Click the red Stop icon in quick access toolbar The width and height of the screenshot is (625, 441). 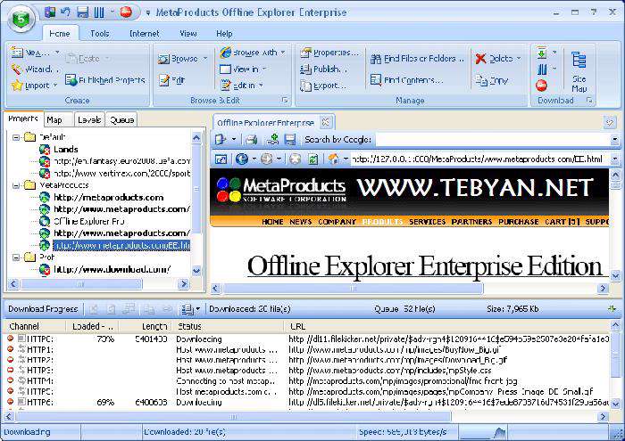coord(126,12)
